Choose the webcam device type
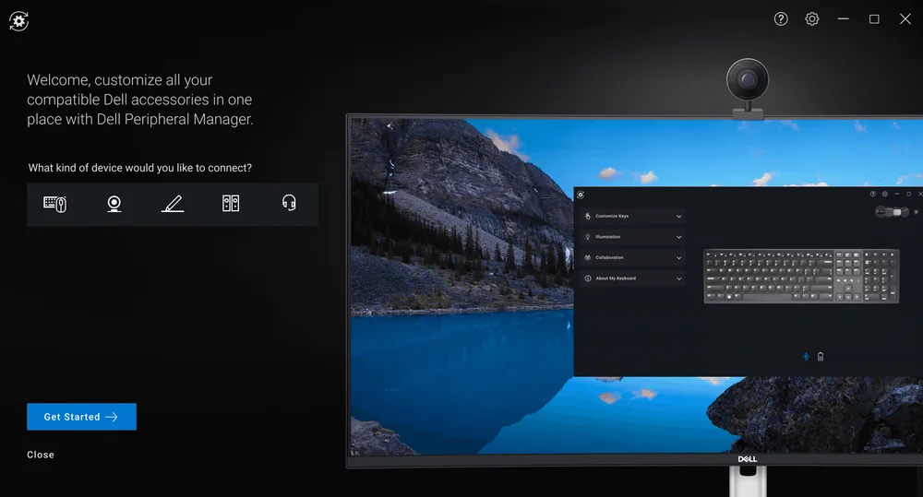Screen dimensions: 923x497 tap(114, 204)
